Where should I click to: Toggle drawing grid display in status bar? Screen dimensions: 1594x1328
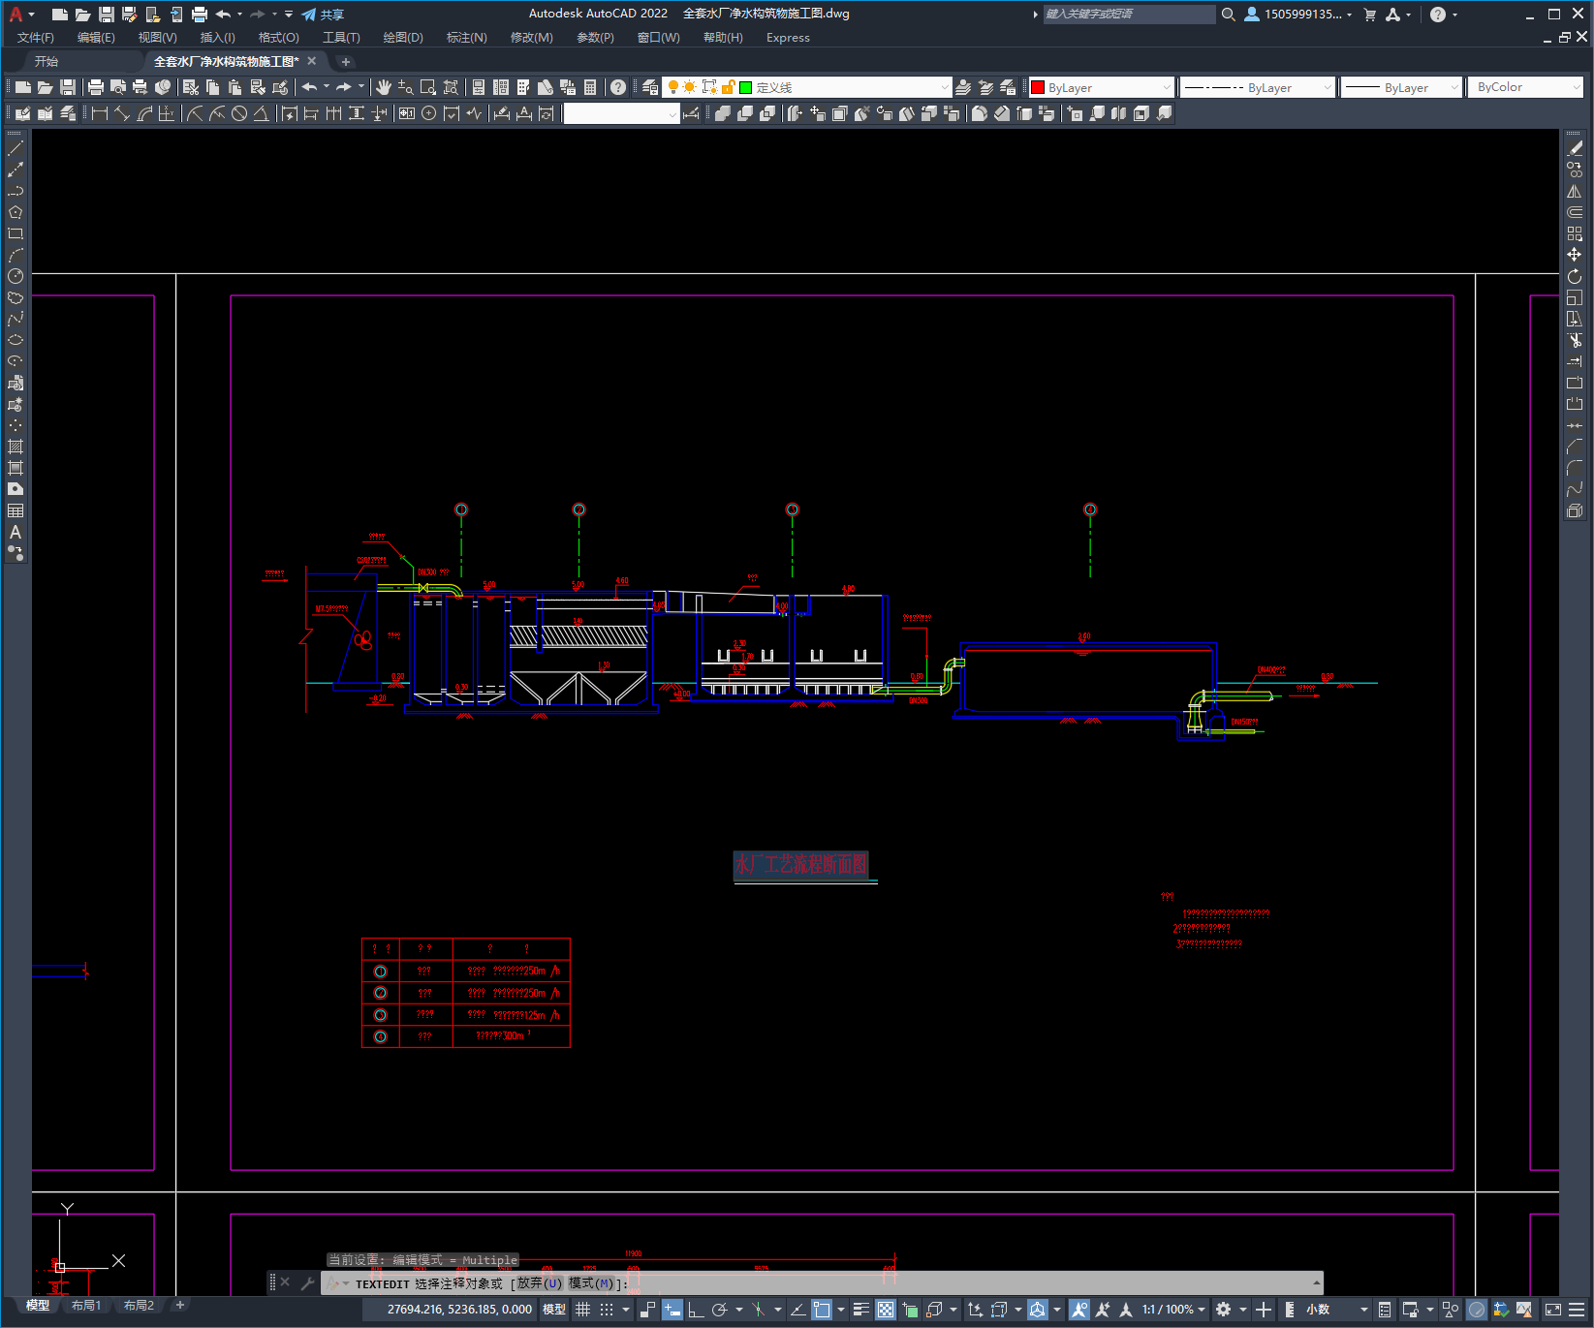pos(583,1310)
